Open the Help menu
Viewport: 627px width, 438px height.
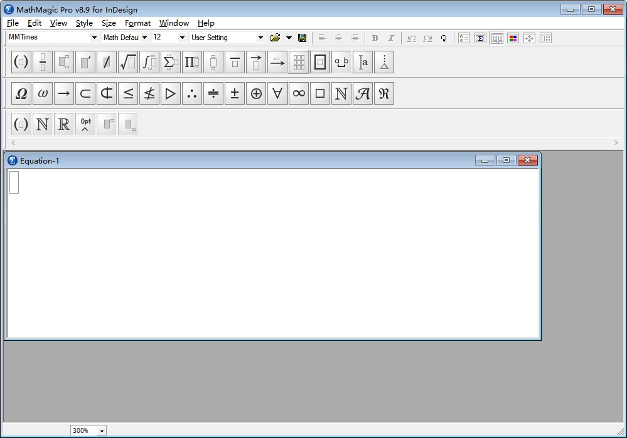tap(206, 23)
